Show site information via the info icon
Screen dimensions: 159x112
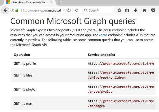(x=12, y=10)
